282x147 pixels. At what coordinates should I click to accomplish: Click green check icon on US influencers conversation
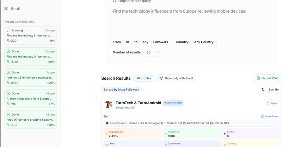[8, 72]
